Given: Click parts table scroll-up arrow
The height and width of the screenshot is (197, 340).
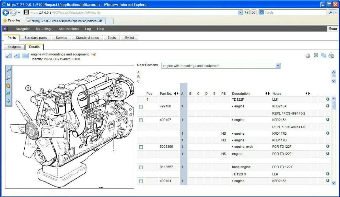Looking at the screenshot, I should point(333,99).
